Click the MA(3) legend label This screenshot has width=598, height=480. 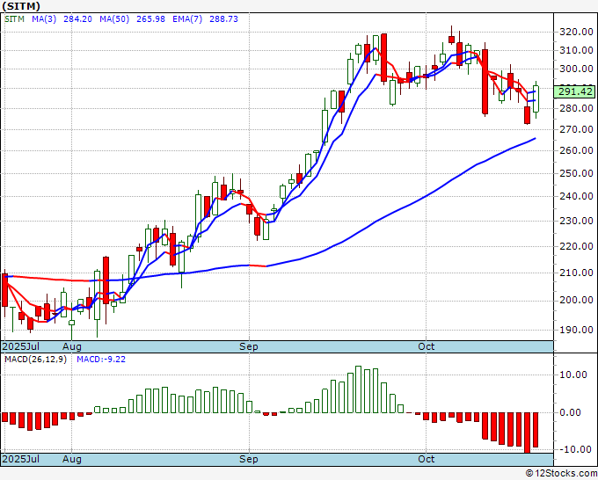44,18
